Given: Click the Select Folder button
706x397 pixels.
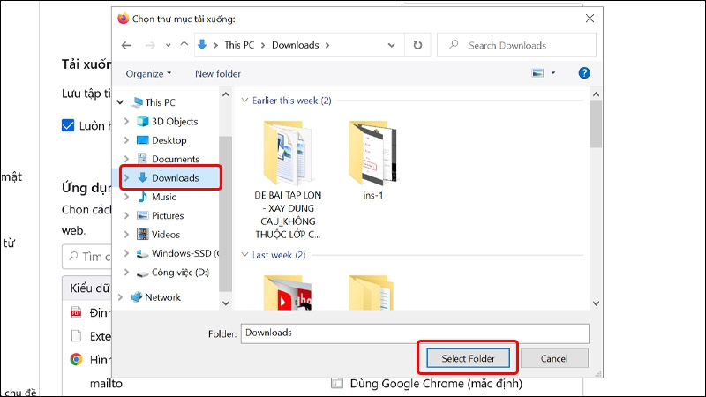Looking at the screenshot, I should click(x=468, y=358).
